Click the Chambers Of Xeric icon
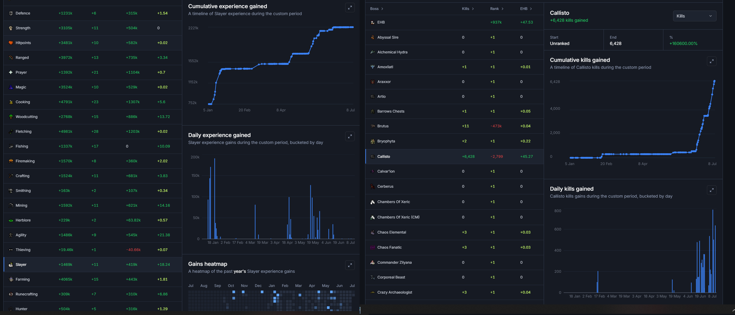This screenshot has height=315, width=735. point(373,202)
